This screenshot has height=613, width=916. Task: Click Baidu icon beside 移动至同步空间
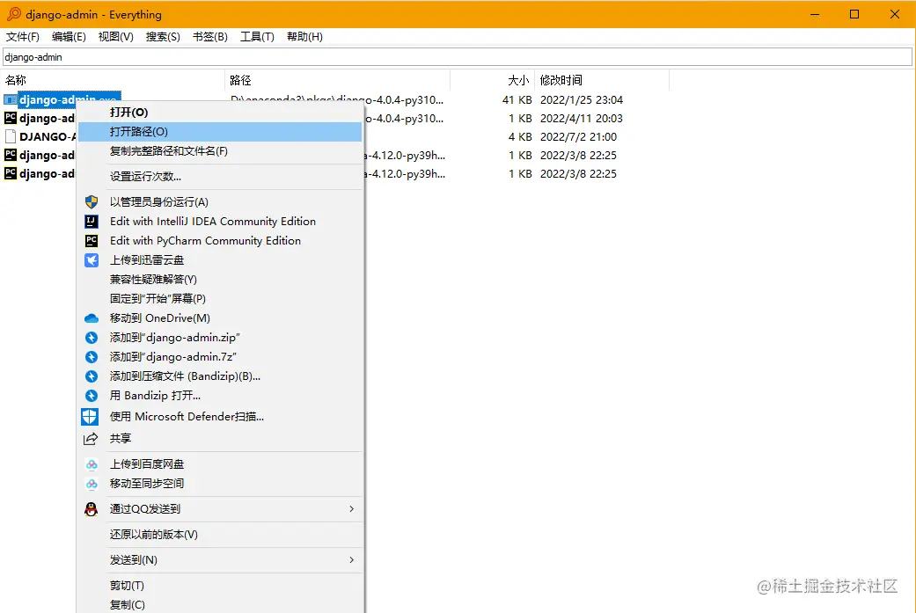tap(92, 484)
